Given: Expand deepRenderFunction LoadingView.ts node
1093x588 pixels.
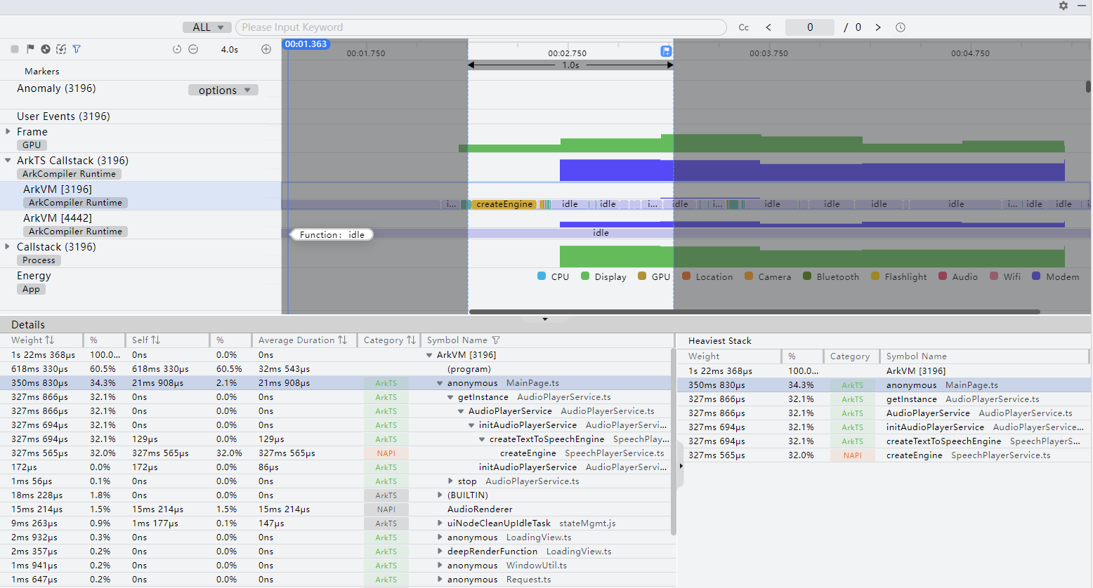Looking at the screenshot, I should (440, 552).
